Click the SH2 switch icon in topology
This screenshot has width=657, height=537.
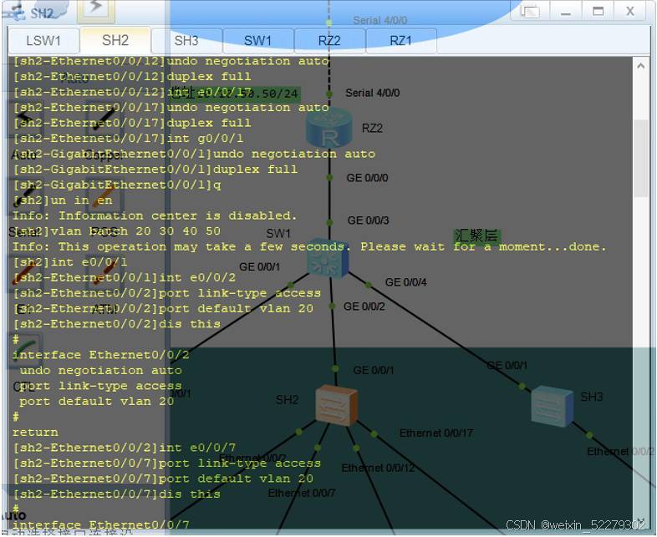tap(337, 405)
